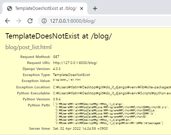Image resolution: width=171 pixels, height=135 pixels.
Task: Click the Python Executable path value
Action: (112, 93)
